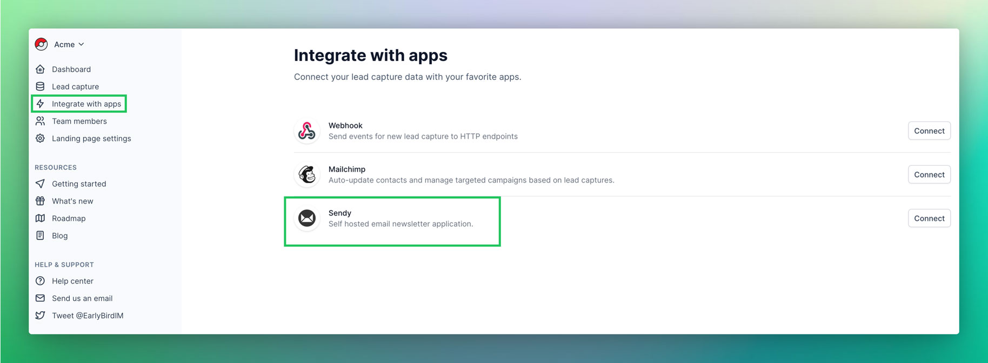
Task: Connect the Mailchimp integration
Action: coord(929,174)
